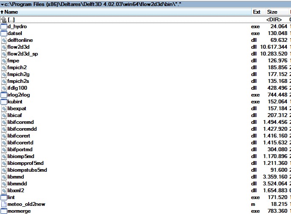Click the d_hydro executable file icon

click(4, 26)
